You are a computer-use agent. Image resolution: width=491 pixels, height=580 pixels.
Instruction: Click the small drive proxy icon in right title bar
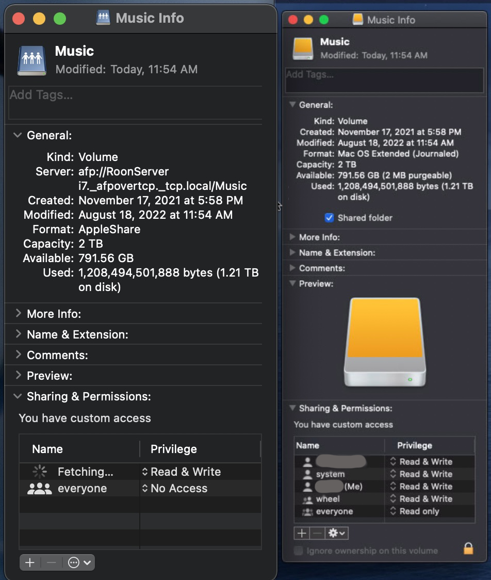[x=358, y=19]
